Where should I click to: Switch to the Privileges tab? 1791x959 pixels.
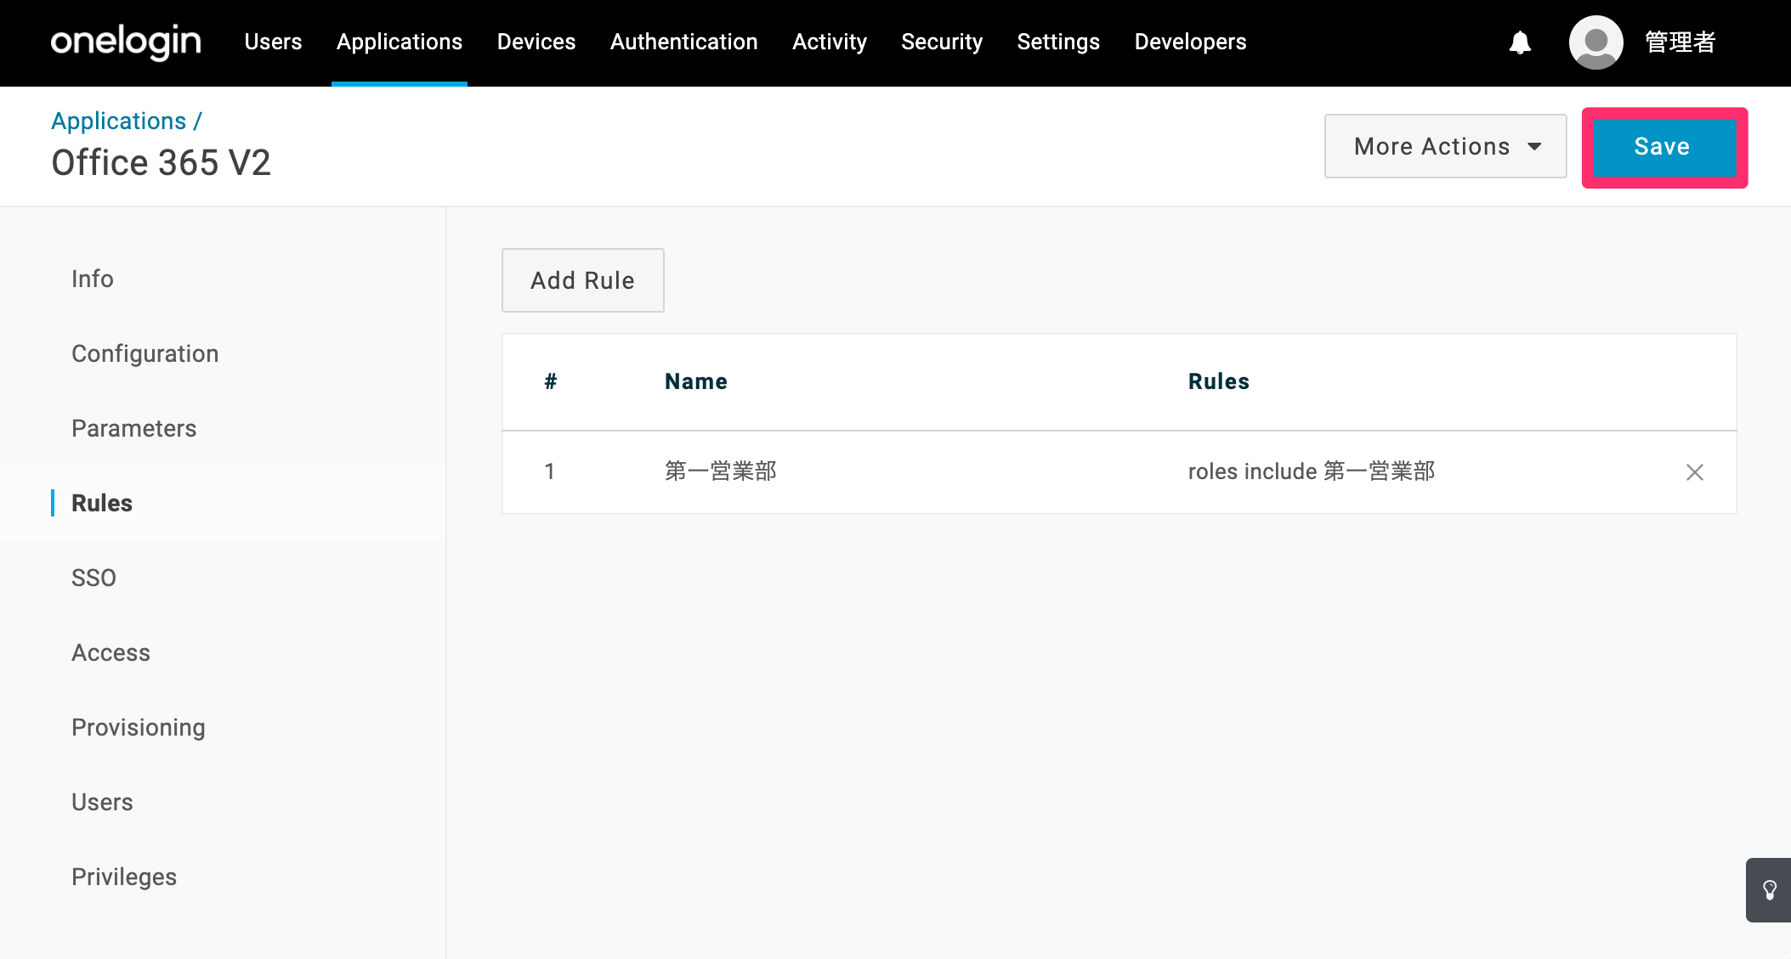[x=124, y=877]
